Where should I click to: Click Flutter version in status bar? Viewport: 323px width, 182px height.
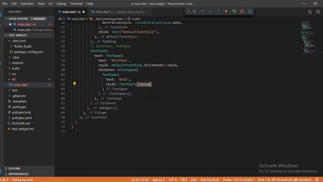[238, 180]
